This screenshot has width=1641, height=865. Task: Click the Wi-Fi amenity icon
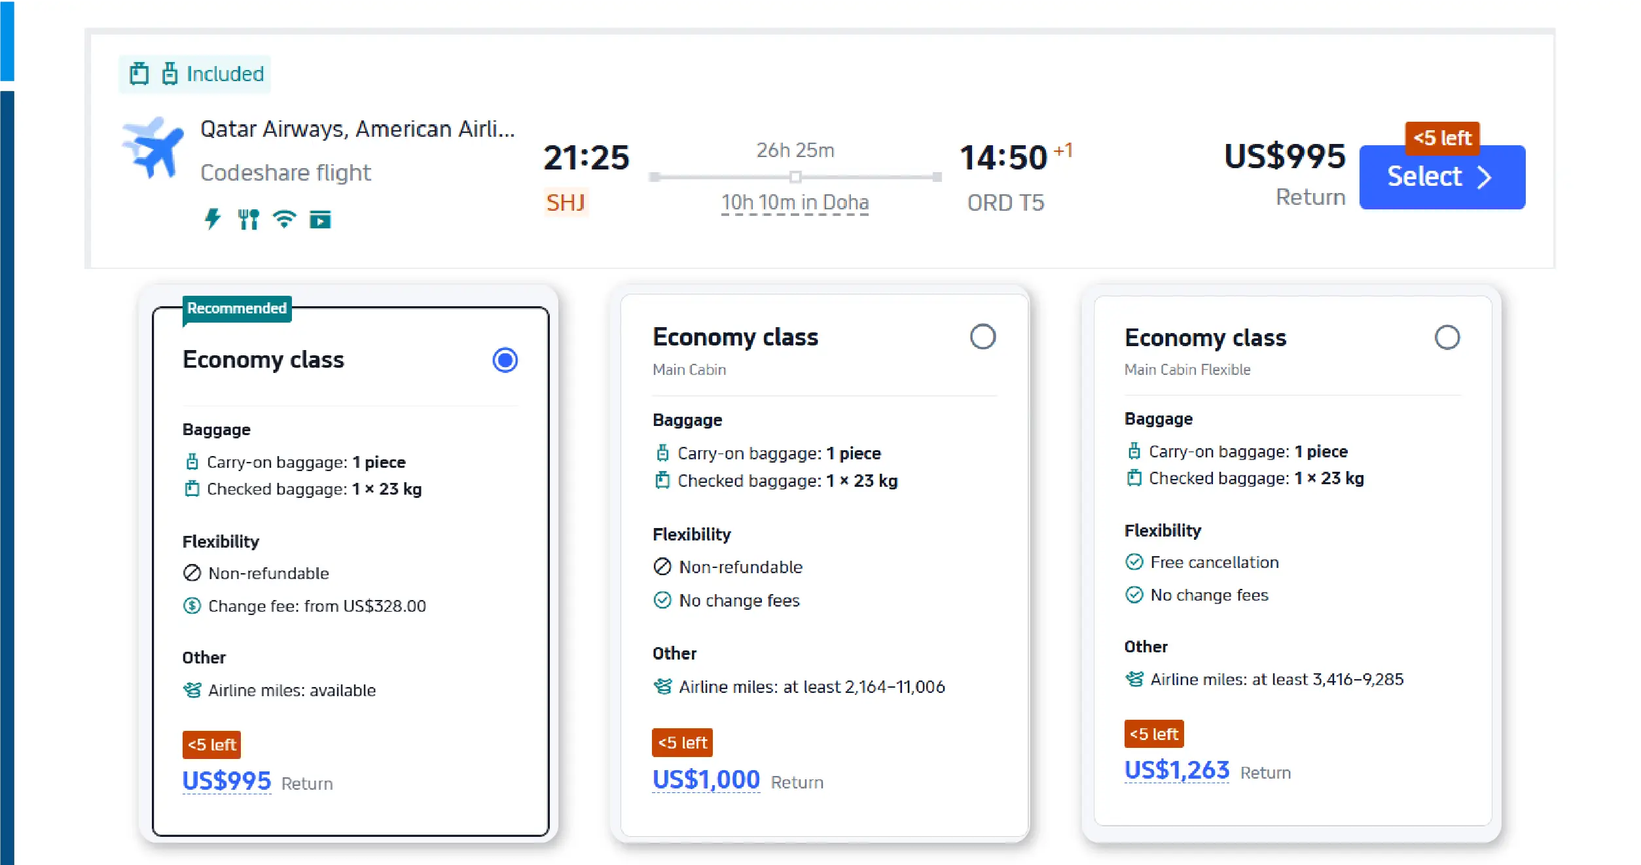[x=284, y=219]
